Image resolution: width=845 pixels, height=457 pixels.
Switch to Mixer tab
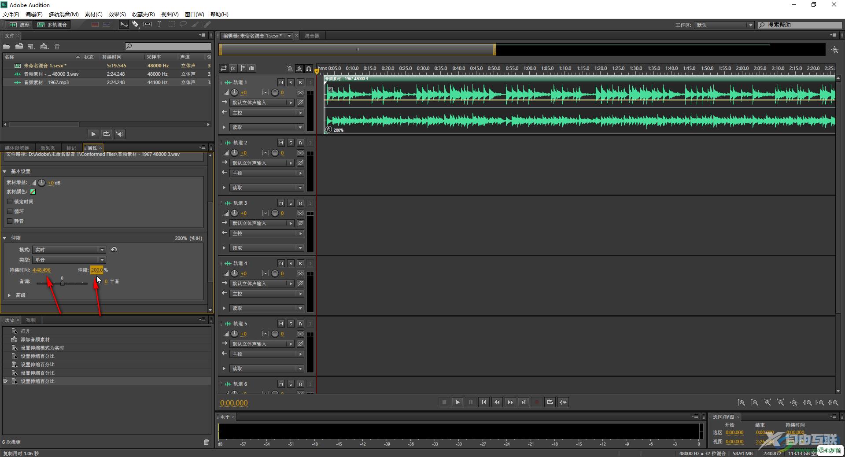(x=312, y=36)
